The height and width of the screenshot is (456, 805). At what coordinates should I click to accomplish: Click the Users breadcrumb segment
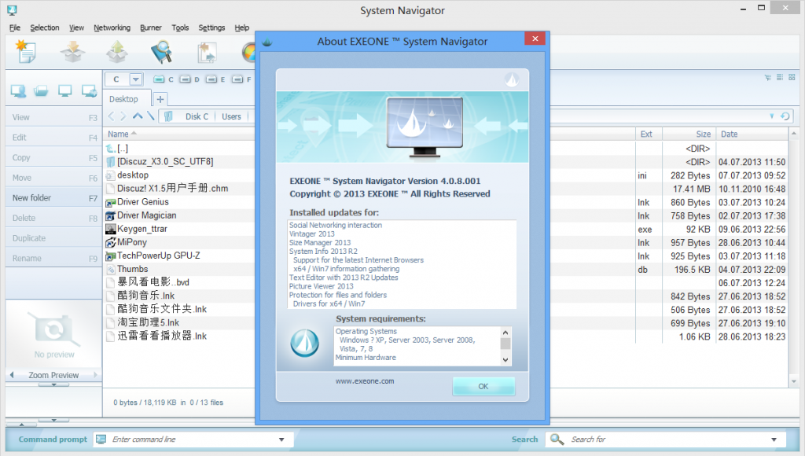231,116
